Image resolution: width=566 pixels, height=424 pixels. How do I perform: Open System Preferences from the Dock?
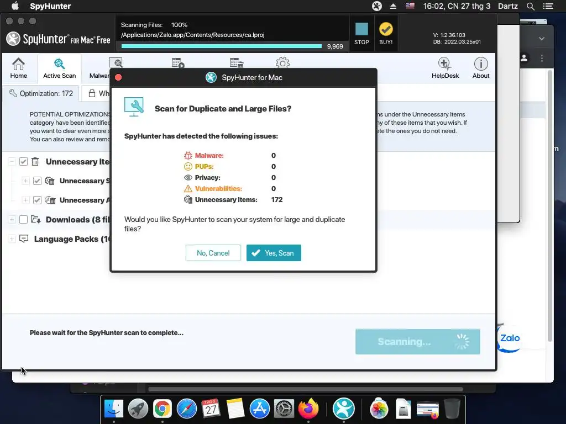pyautogui.click(x=284, y=409)
